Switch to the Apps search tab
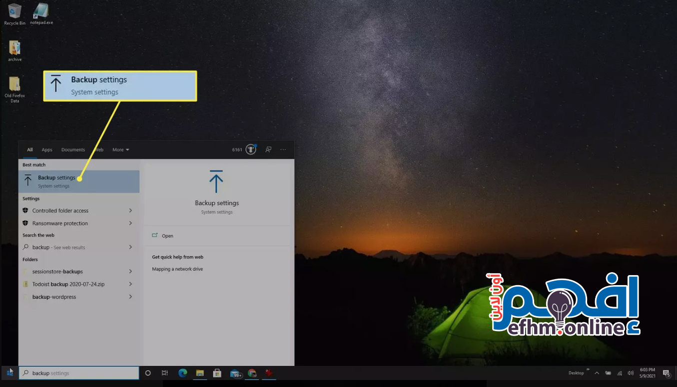The width and height of the screenshot is (677, 387). point(47,150)
